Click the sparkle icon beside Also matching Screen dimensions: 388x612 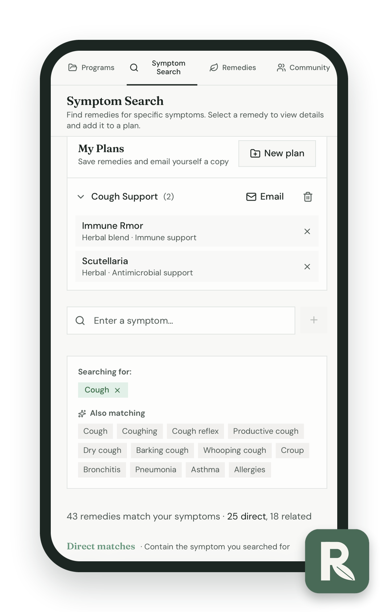click(x=82, y=413)
